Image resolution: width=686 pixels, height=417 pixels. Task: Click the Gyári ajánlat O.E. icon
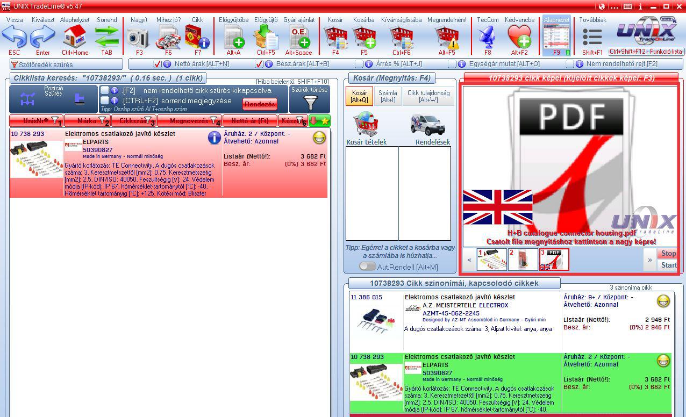tap(299, 37)
